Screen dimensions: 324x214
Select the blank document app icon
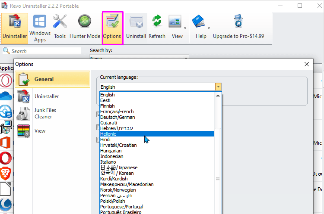6,189
